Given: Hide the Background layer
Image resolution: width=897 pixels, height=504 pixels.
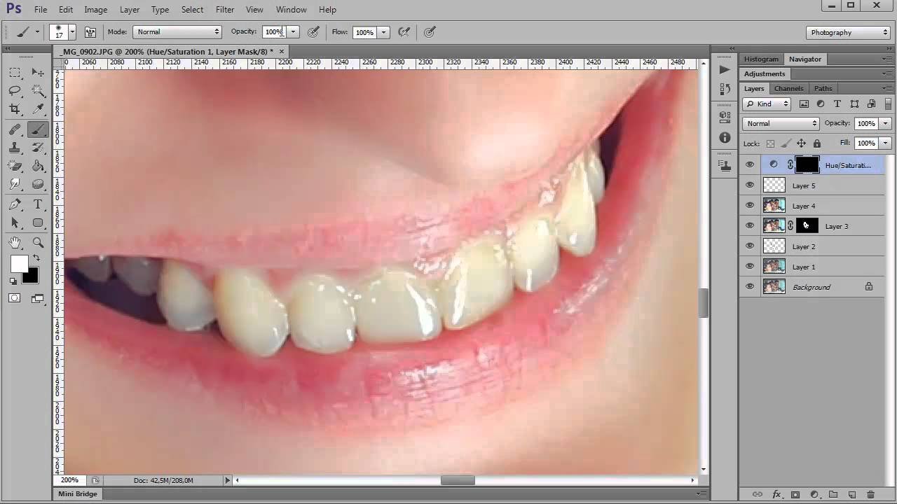Looking at the screenshot, I should (750, 287).
